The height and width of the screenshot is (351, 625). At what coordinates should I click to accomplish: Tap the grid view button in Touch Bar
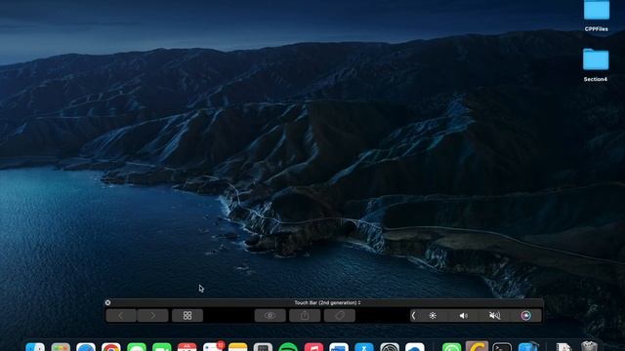[x=187, y=316]
